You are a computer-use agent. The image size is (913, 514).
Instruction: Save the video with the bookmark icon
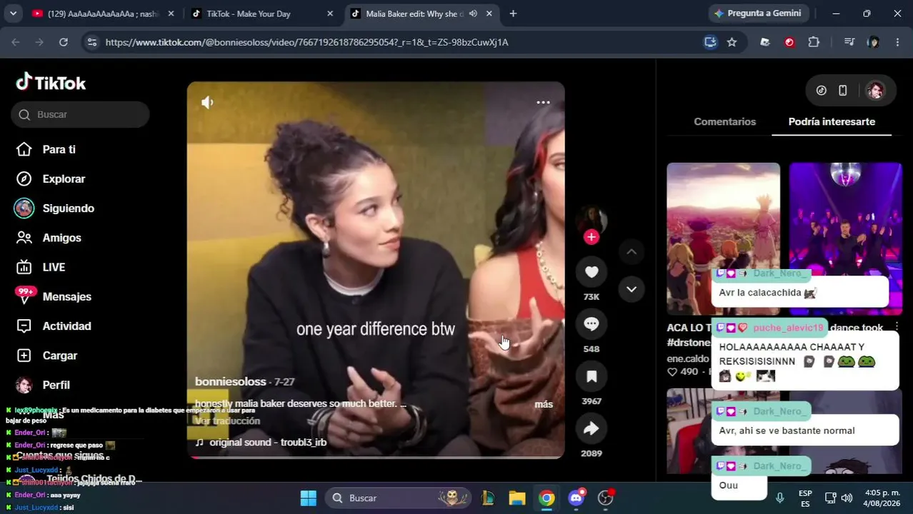coord(592,376)
